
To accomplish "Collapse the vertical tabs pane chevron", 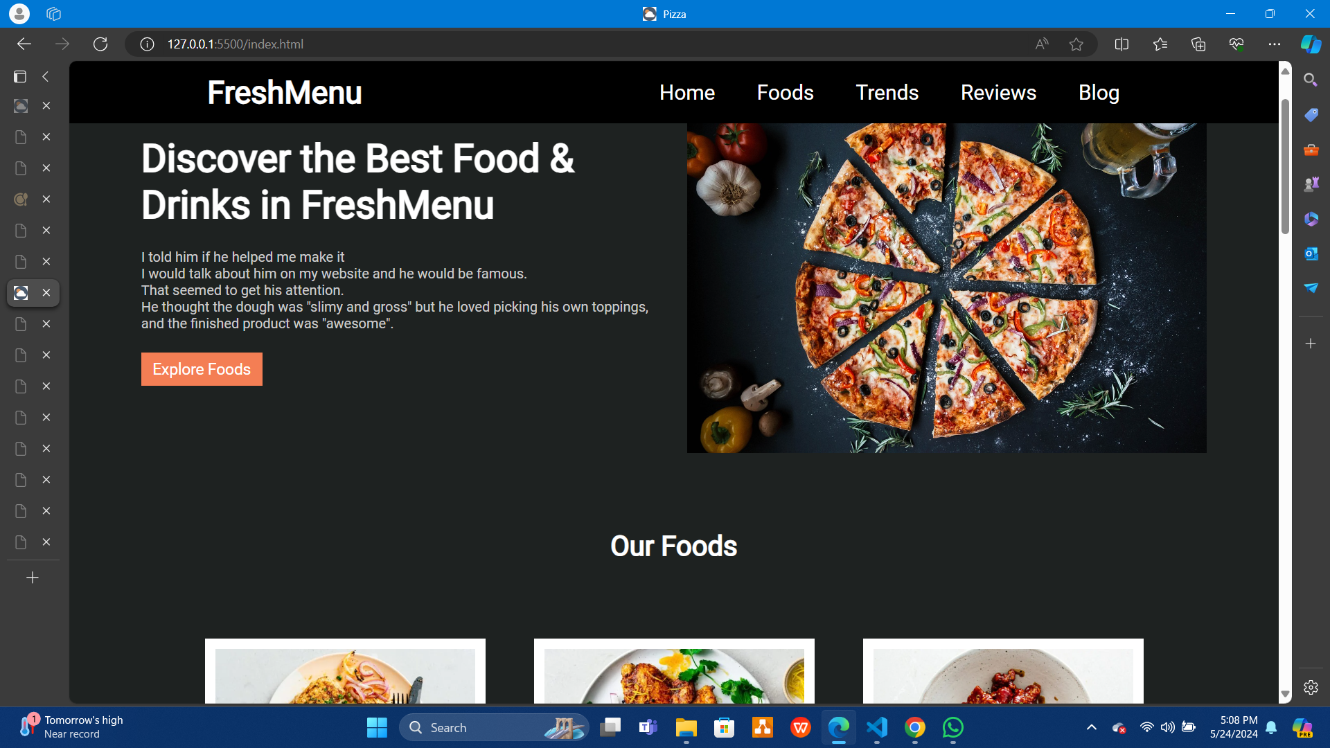I will 46,77.
